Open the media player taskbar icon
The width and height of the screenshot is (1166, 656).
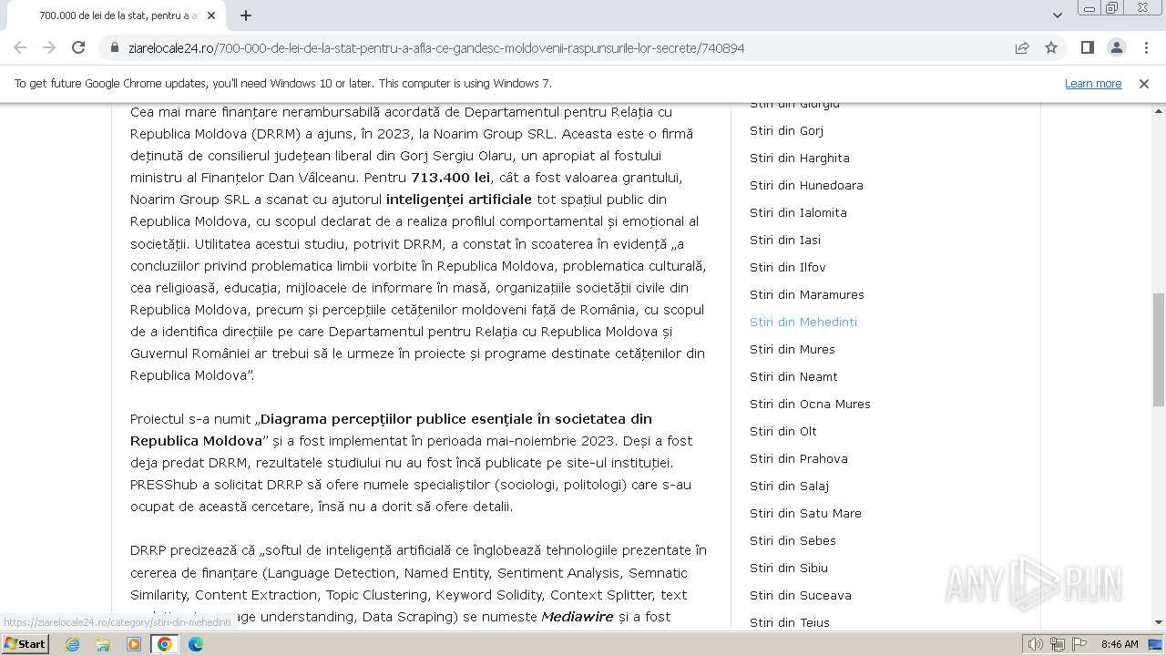pyautogui.click(x=134, y=644)
